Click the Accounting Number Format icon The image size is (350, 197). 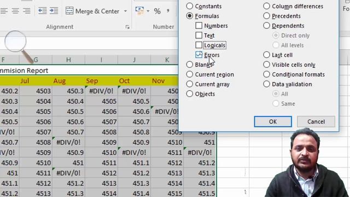point(140,11)
